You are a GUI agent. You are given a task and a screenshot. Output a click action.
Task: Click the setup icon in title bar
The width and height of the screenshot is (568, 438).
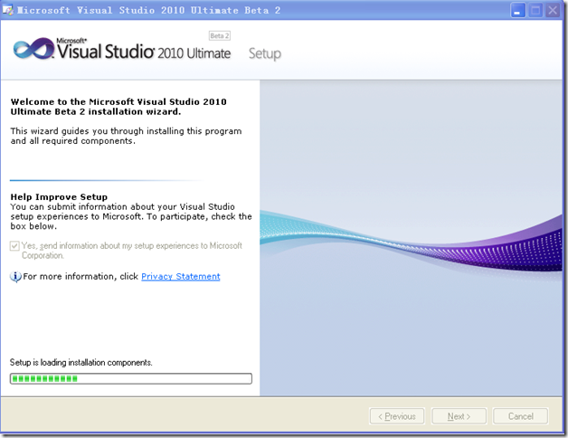pos(7,10)
